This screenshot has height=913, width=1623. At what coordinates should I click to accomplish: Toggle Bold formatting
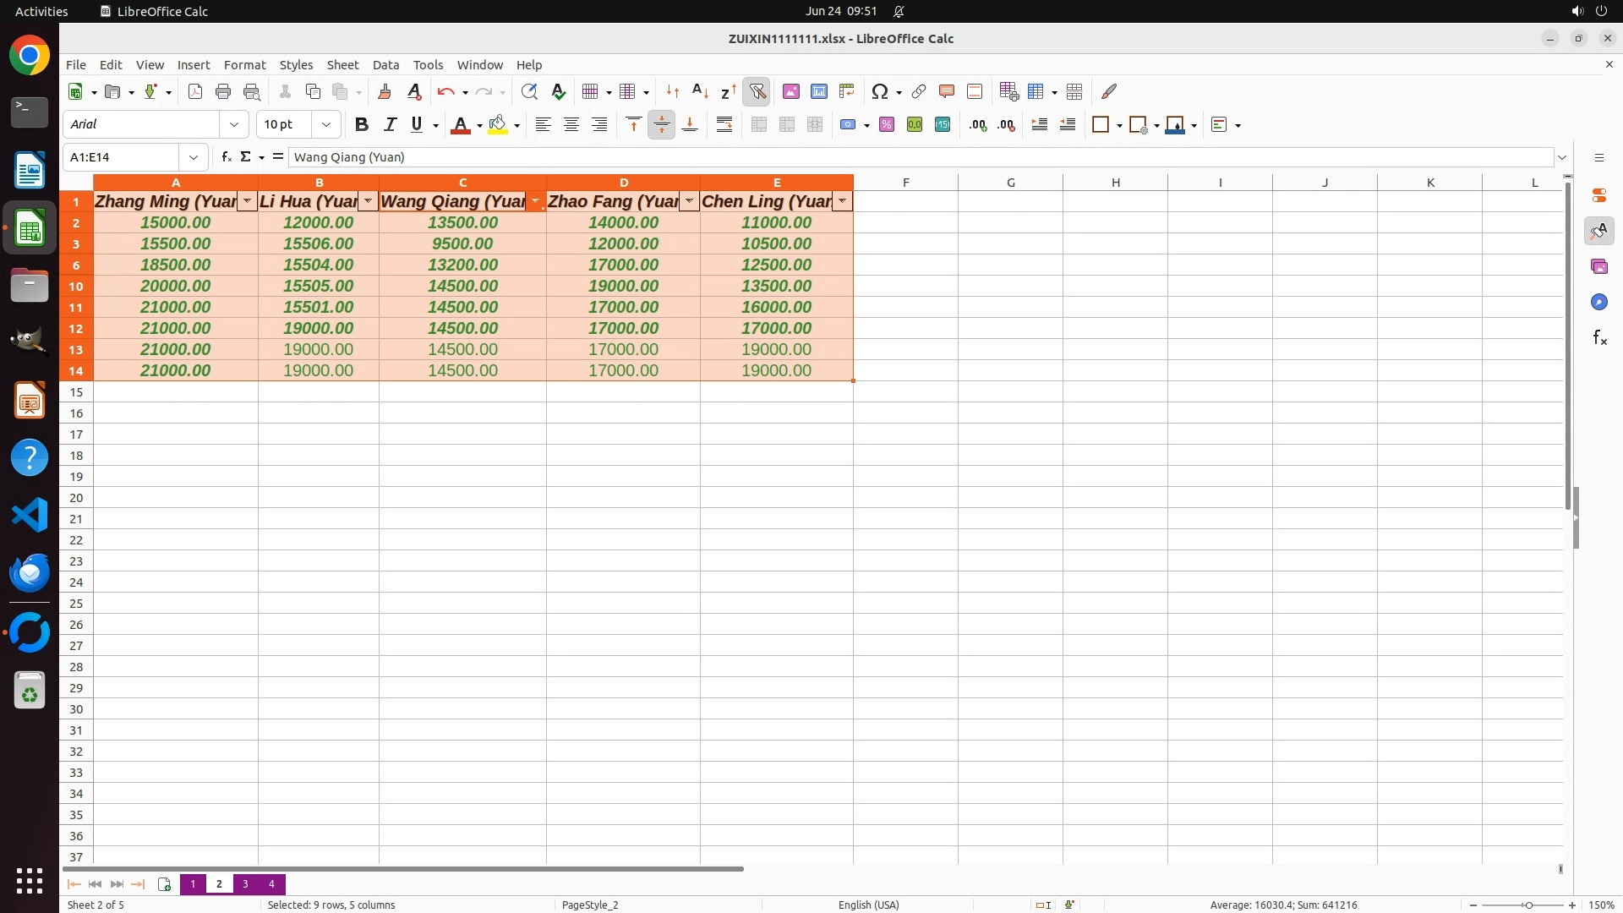pyautogui.click(x=362, y=124)
